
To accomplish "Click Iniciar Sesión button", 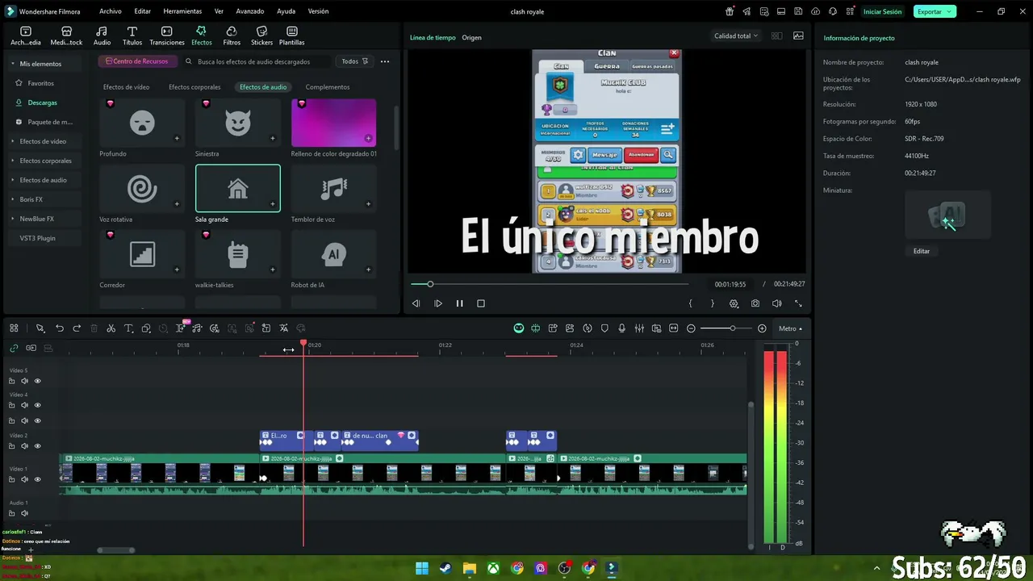I will pos(882,11).
